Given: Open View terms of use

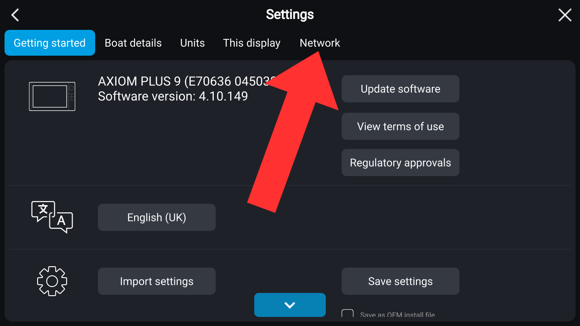Looking at the screenshot, I should (x=401, y=126).
